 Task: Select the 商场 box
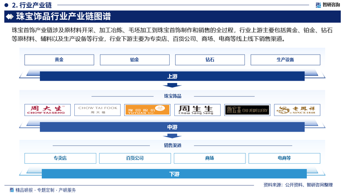(210, 158)
